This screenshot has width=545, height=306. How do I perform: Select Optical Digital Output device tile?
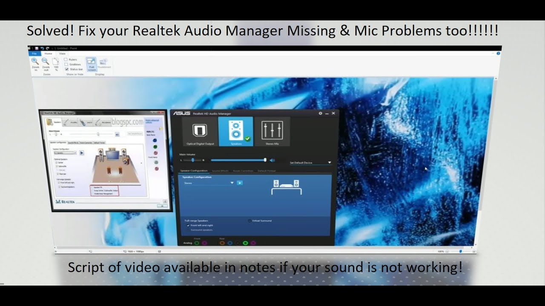200,132
